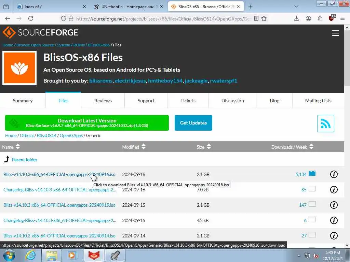Image resolution: width=350 pixels, height=262 pixels.
Task: Open media player taskbar icon
Action: (72, 255)
